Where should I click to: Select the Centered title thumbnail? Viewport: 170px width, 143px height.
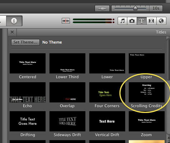coord(28,63)
